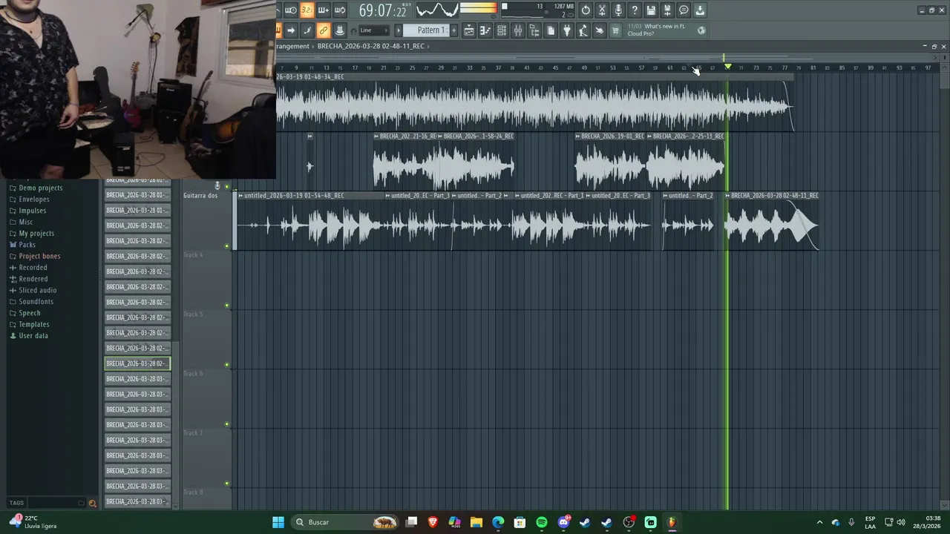Toggle the step edit arrow button
Image resolution: width=950 pixels, height=534 pixels.
(x=290, y=30)
